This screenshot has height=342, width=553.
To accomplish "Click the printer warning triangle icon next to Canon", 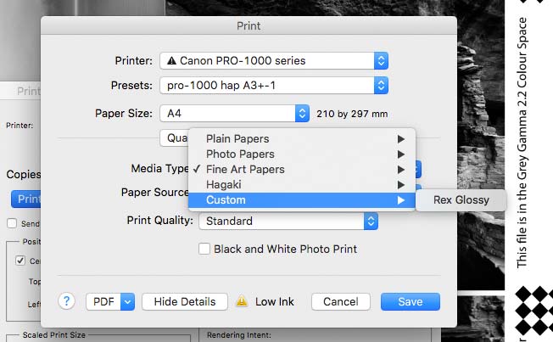I will coord(172,61).
